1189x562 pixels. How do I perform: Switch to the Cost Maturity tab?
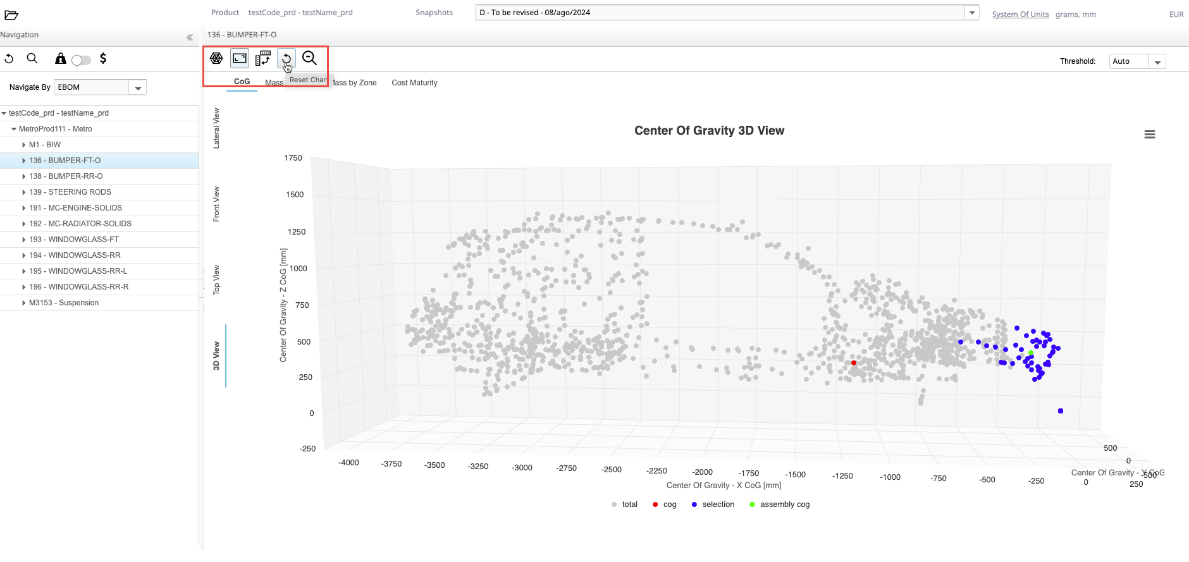[414, 83]
